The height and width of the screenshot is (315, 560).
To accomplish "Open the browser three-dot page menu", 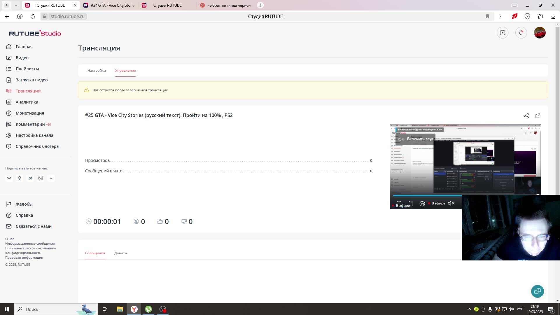I will pos(500,16).
